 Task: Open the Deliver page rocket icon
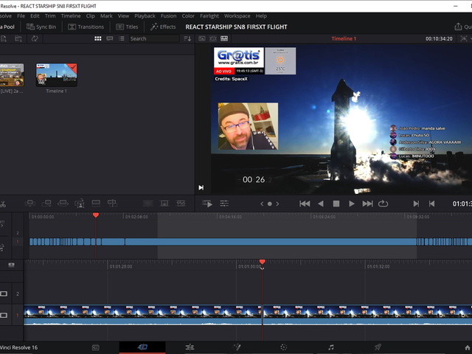coord(378,347)
